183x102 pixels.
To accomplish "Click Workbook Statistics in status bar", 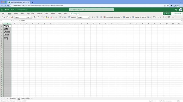I will 21,101.
